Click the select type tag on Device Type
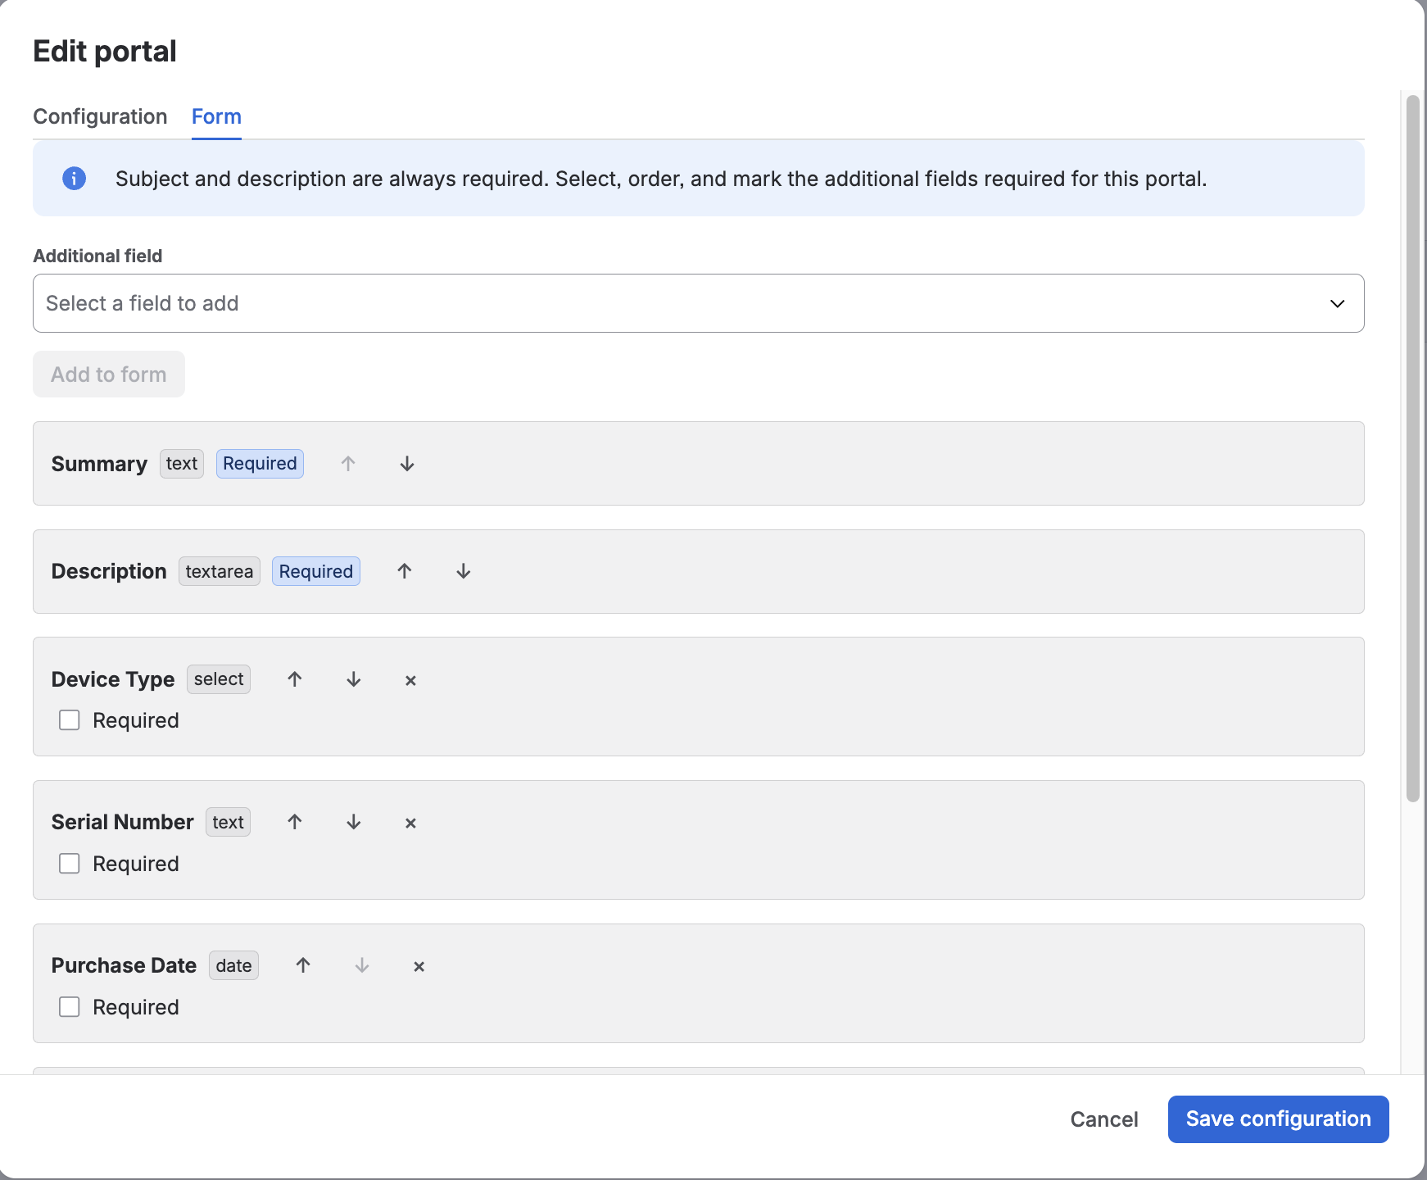Screen dimensions: 1427x1180 point(219,679)
